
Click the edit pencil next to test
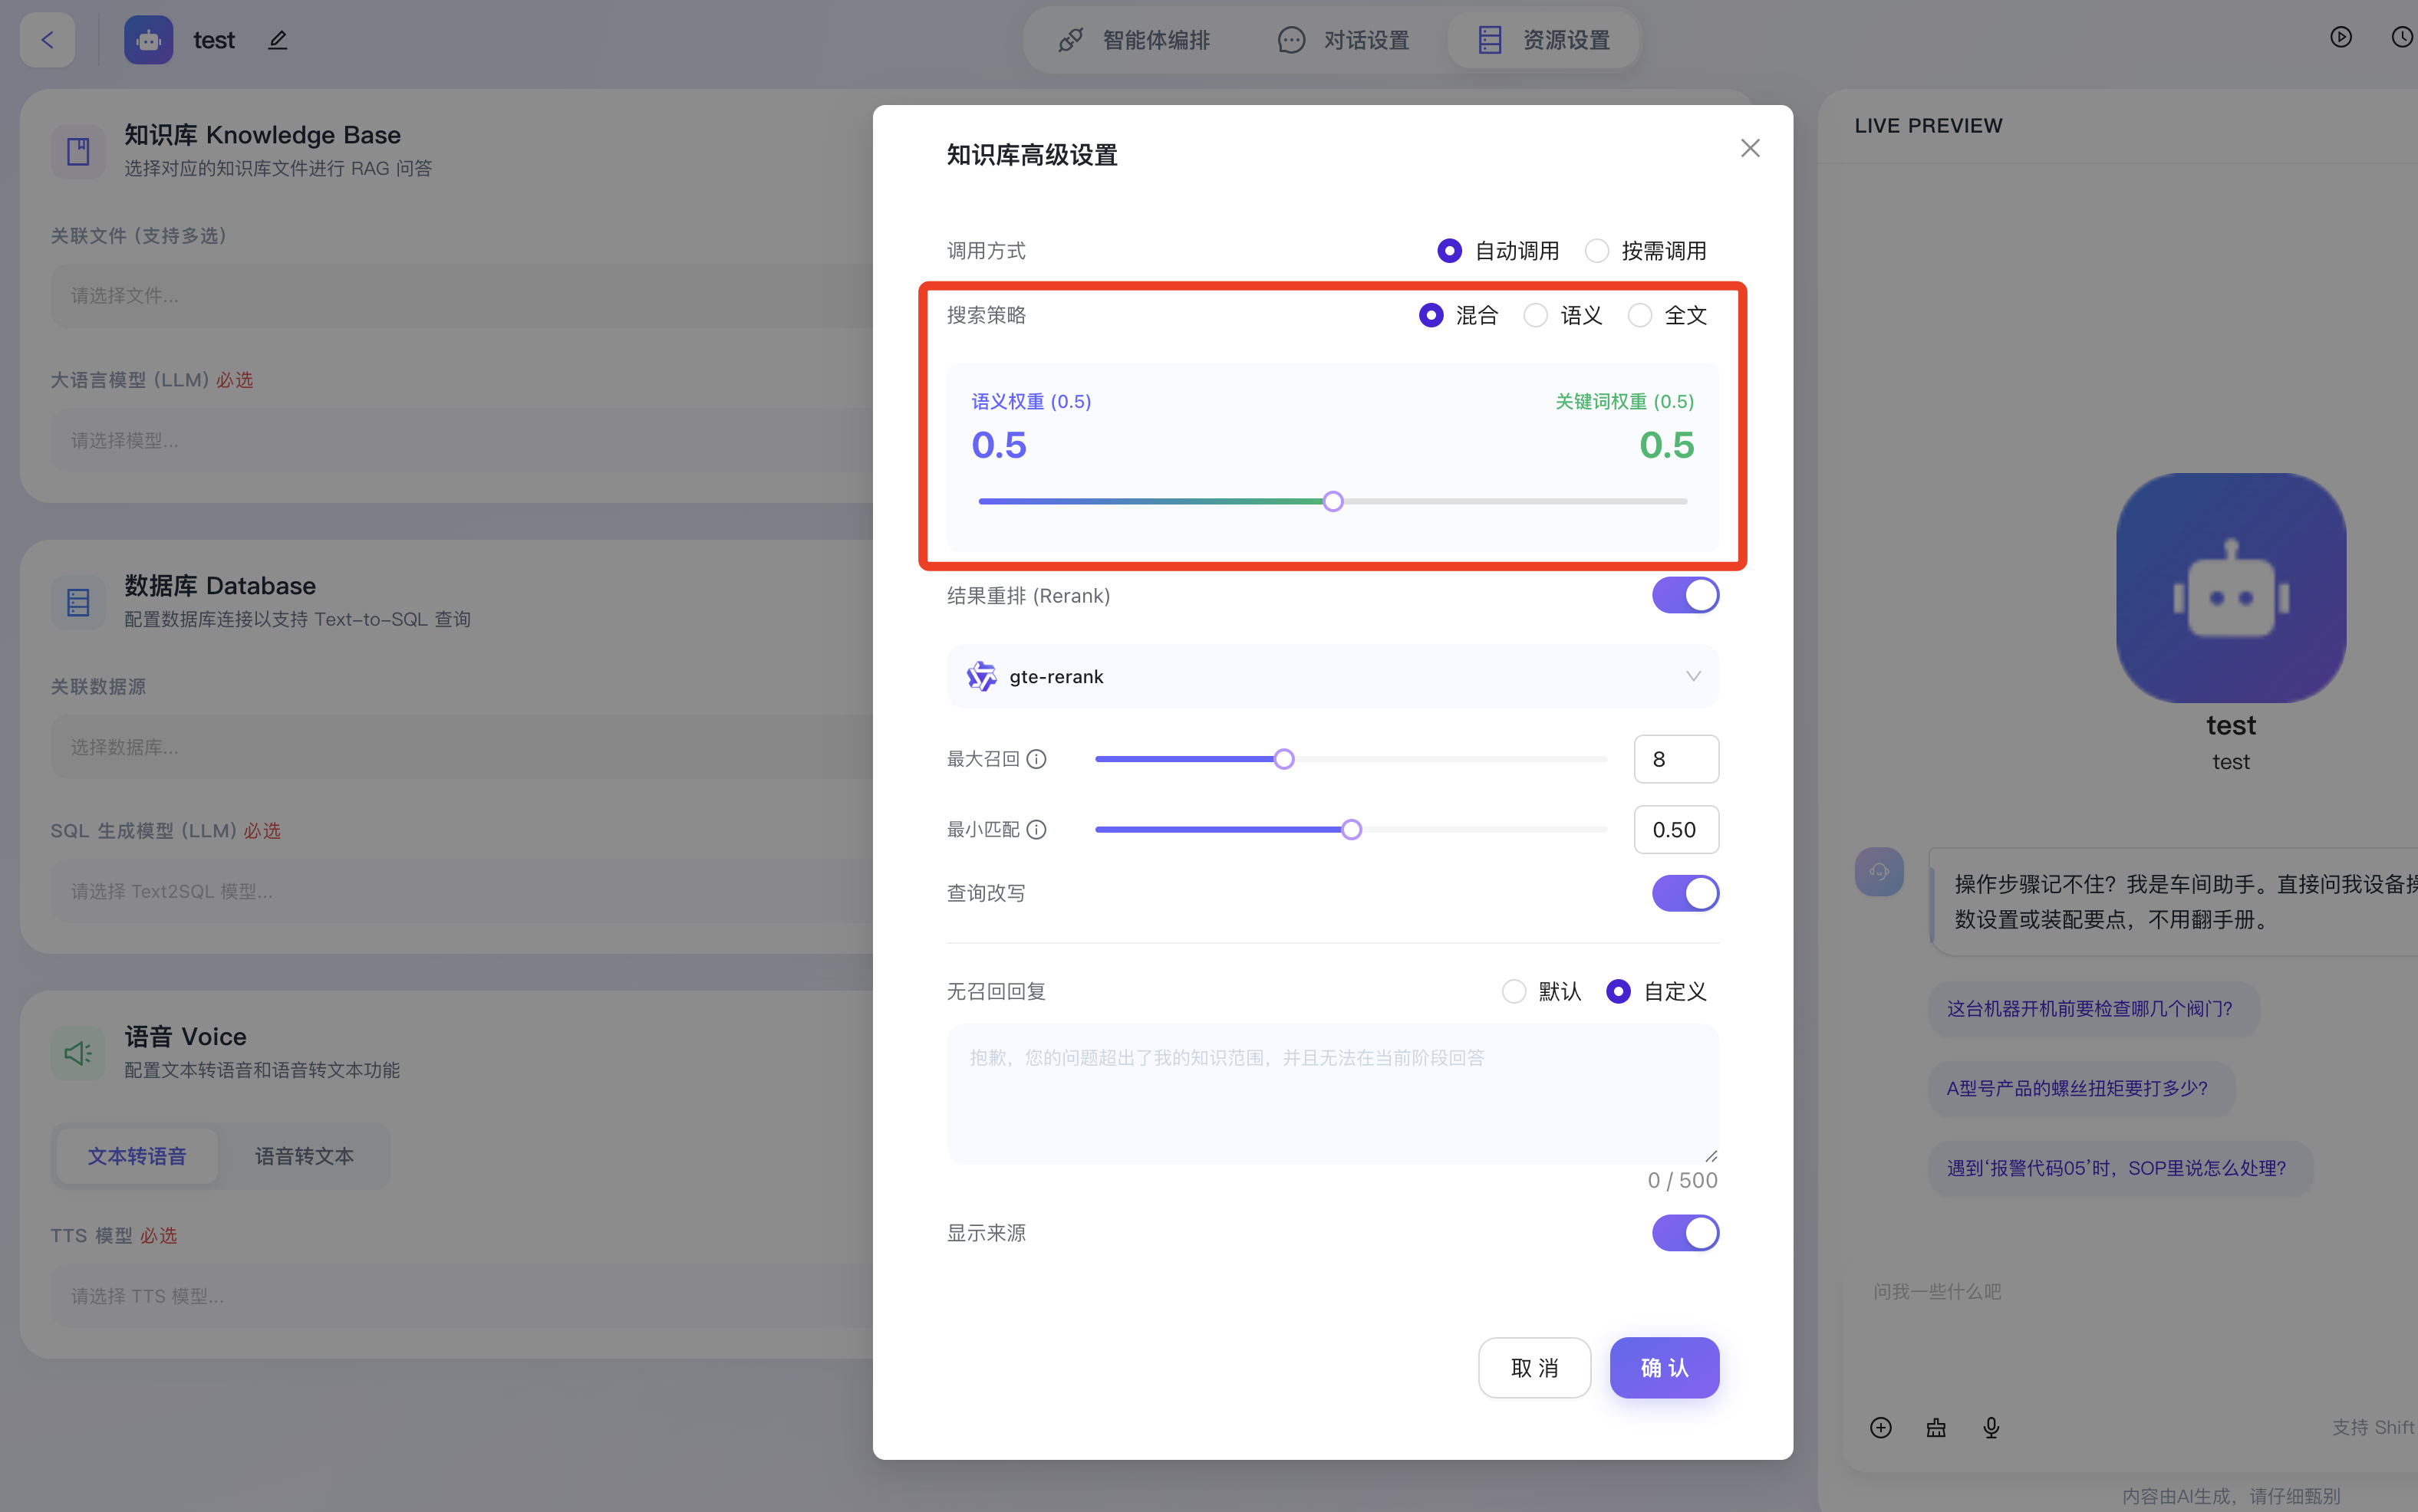278,40
